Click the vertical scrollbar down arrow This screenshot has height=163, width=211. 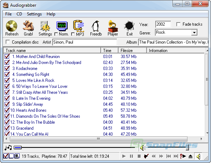pyautogui.click(x=207, y=133)
